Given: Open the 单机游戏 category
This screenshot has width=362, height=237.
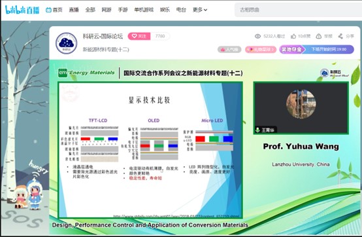Looking at the screenshot, I should point(144,10).
